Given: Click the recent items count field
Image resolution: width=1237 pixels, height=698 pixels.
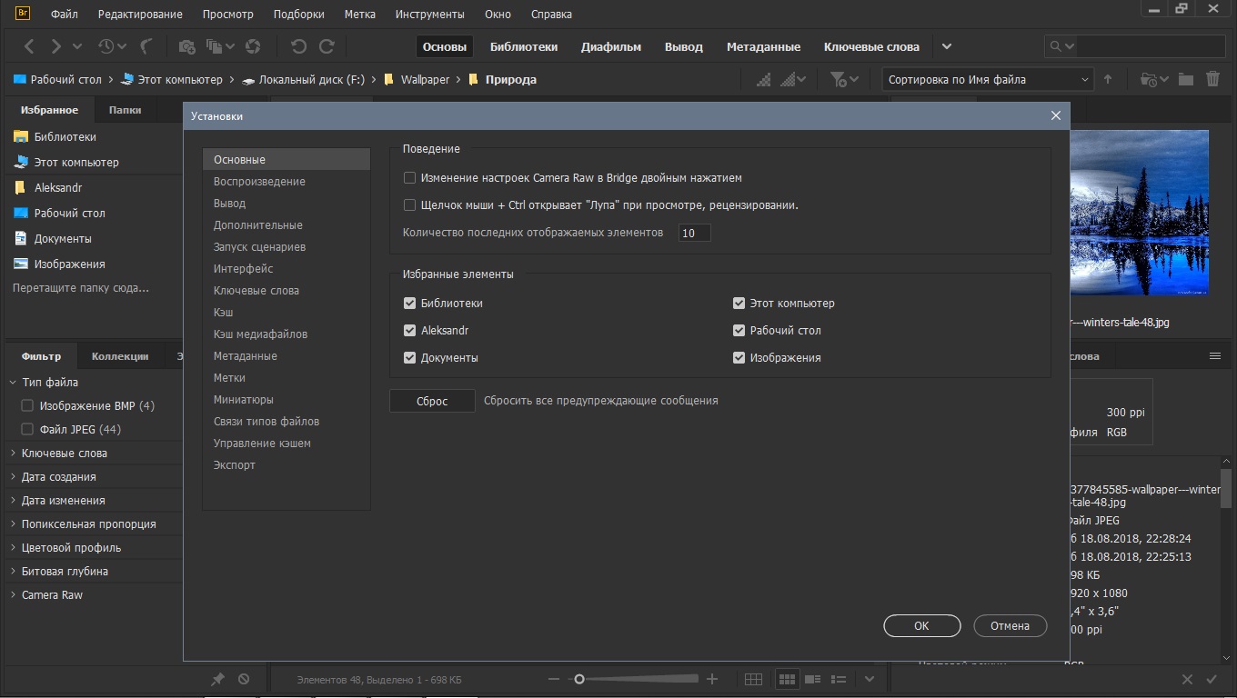Looking at the screenshot, I should coord(694,234).
